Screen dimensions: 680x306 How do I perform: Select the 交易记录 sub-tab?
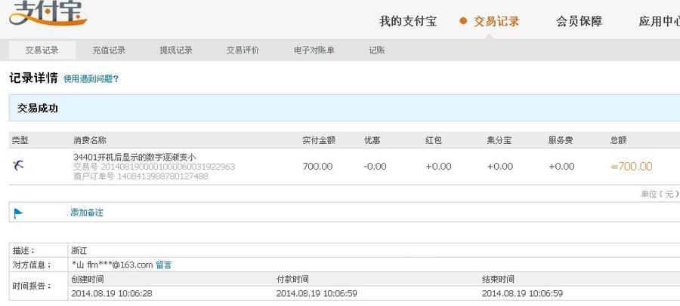click(x=42, y=50)
